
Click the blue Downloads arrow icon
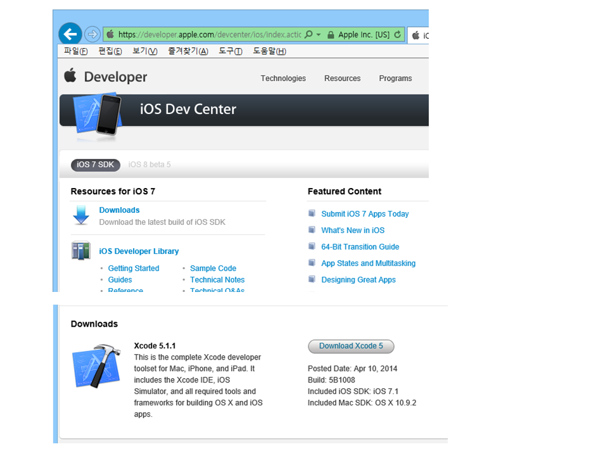point(81,215)
